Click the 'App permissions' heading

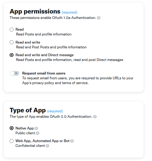[35, 11]
